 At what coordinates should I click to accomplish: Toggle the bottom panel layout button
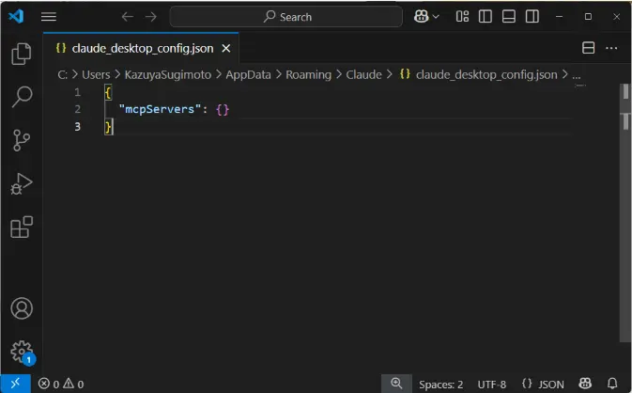pos(509,16)
